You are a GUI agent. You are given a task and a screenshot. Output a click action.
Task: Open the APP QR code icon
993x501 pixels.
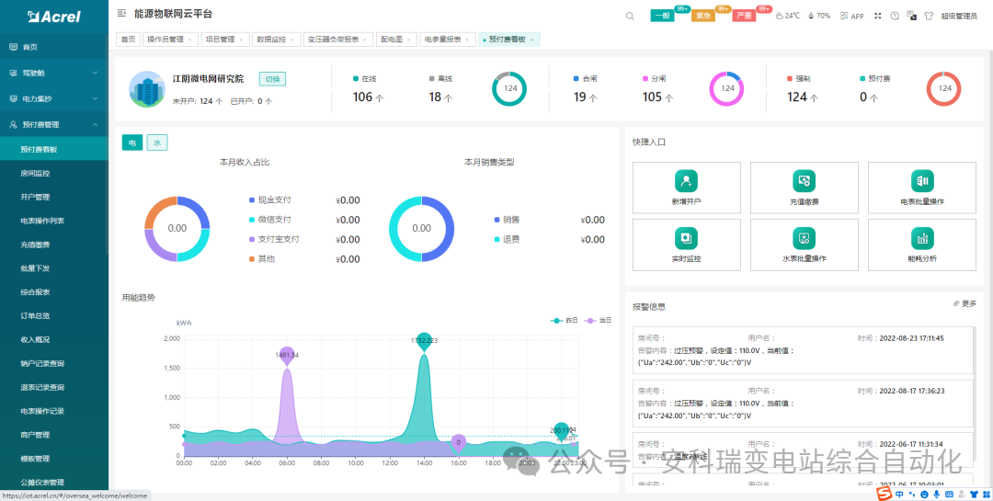click(844, 16)
